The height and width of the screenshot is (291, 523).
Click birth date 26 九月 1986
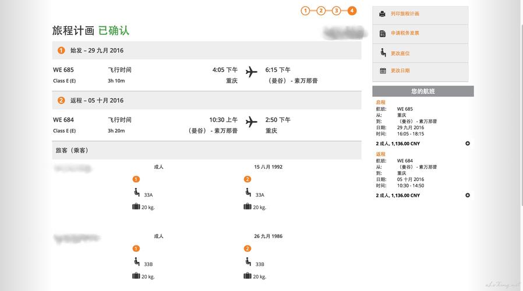click(x=268, y=236)
